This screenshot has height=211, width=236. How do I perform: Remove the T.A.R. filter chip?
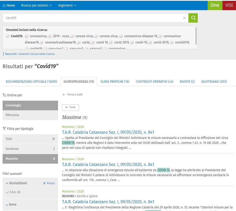point(67,107)
